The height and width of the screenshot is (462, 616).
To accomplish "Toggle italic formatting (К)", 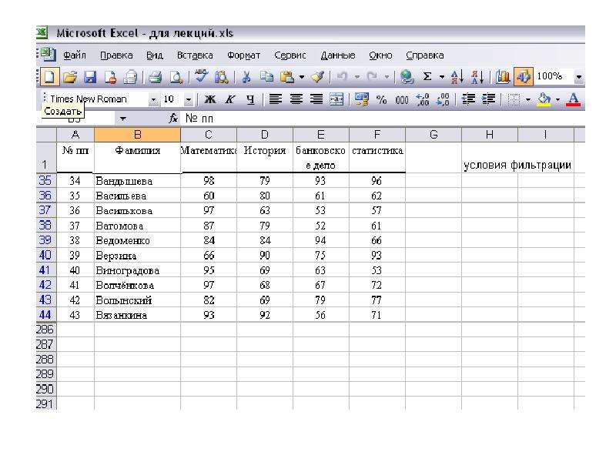I will (230, 99).
